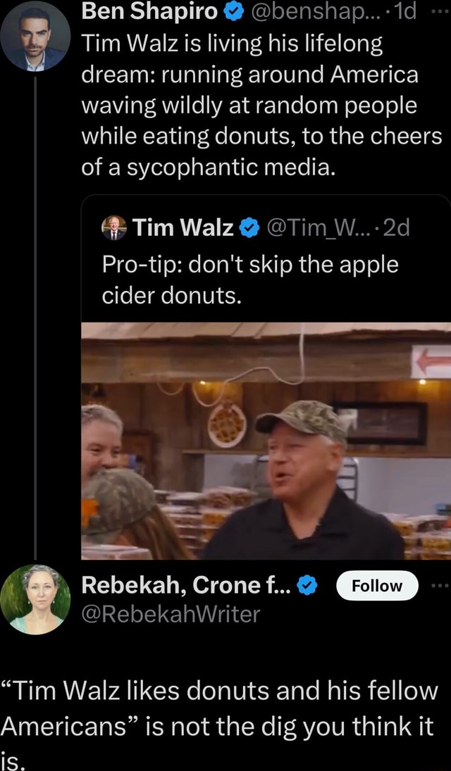
Task: Click Ben Shapiro's blue verified badge
Action: (233, 12)
